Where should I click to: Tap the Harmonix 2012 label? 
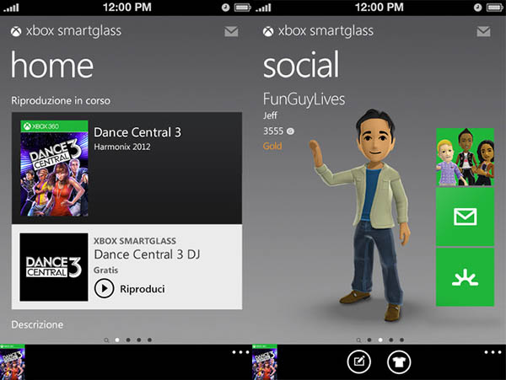tap(122, 147)
